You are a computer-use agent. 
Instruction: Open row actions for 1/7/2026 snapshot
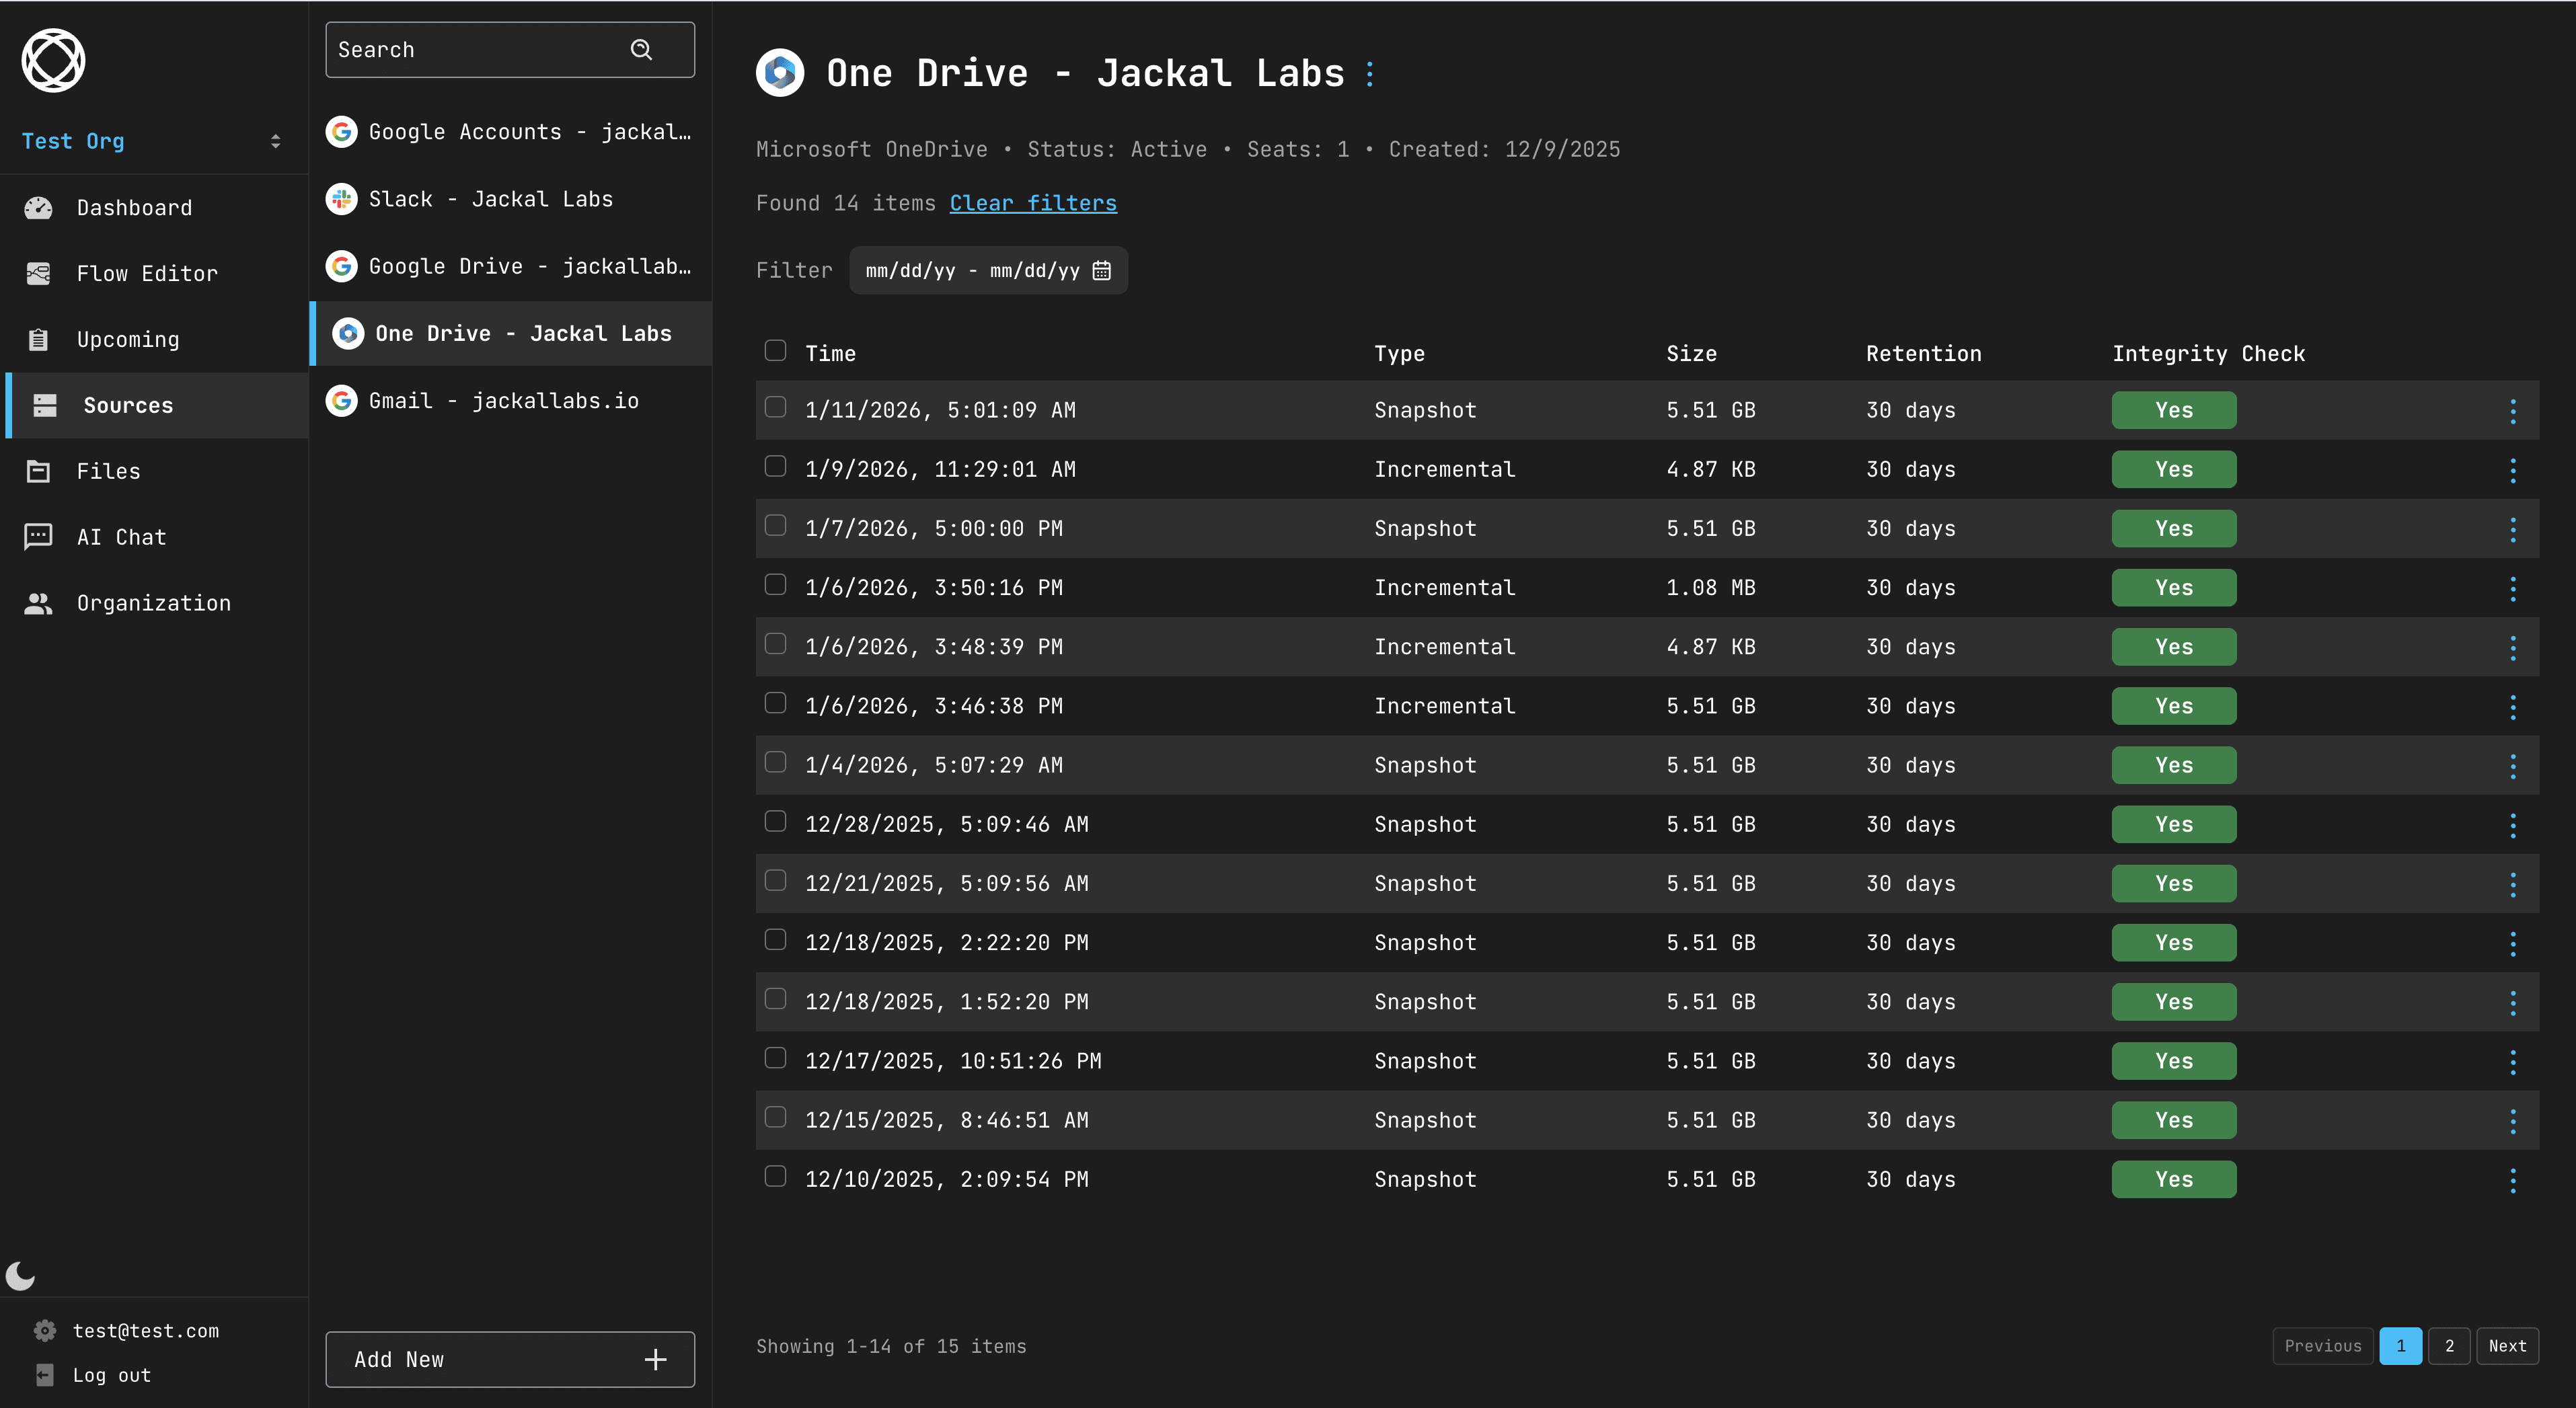(2512, 529)
